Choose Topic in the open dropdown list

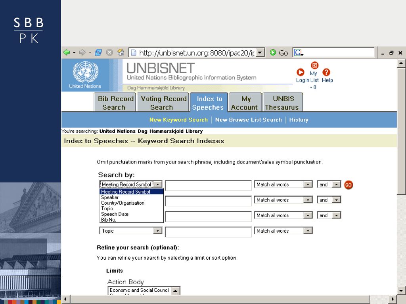132,209
